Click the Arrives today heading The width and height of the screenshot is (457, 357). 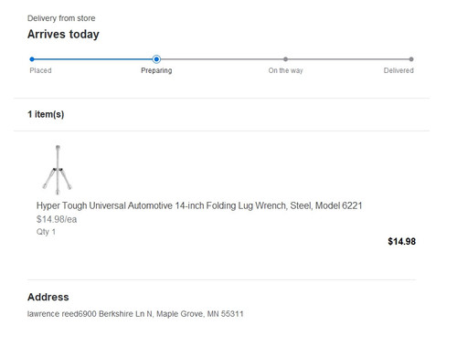coord(63,35)
